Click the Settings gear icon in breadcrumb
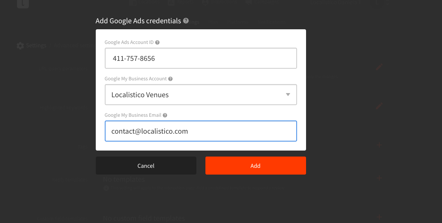Image resolution: width=442 pixels, height=223 pixels. (20, 46)
